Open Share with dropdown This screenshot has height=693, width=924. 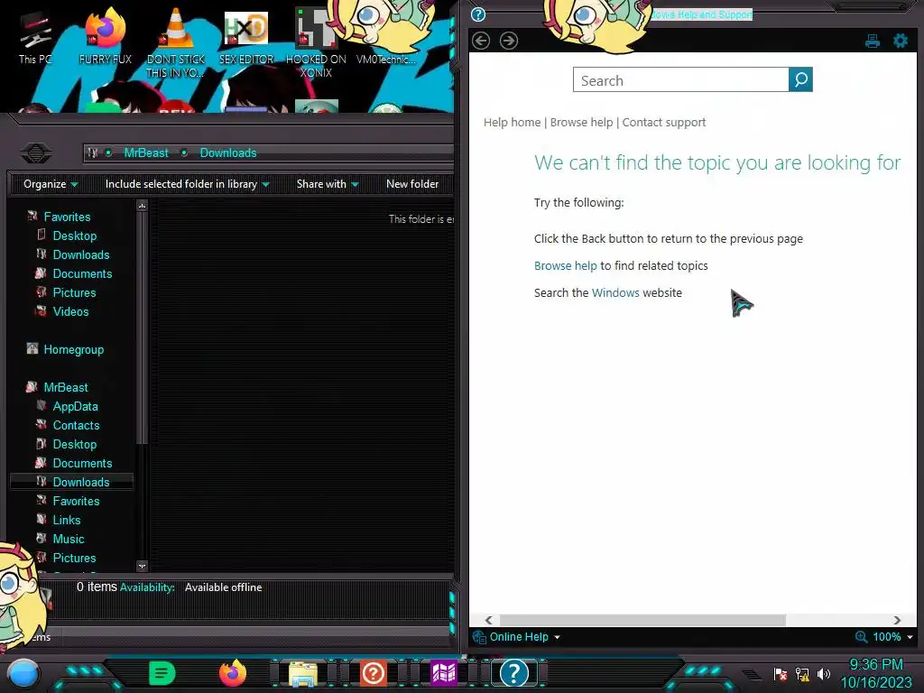[328, 184]
